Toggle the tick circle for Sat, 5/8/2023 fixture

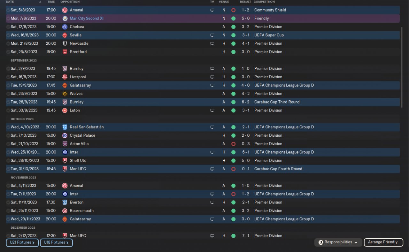[x=8, y=10]
